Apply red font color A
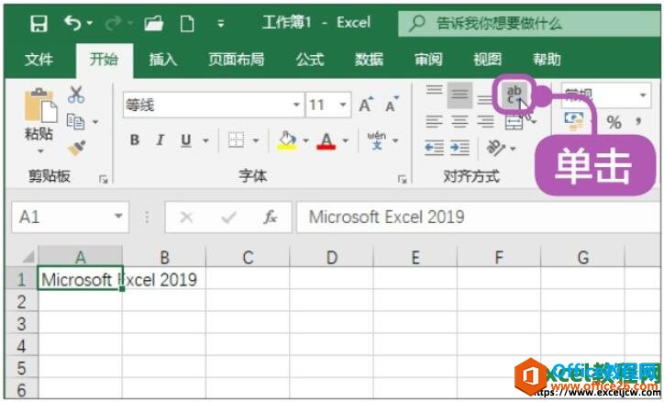The width and height of the screenshot is (664, 402). (326, 140)
